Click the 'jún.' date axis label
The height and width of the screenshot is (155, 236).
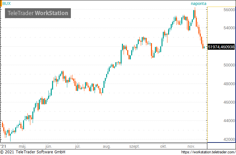48,146
